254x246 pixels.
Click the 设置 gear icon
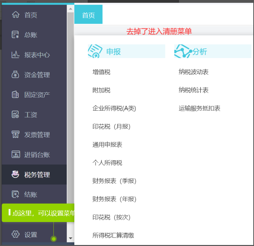(16, 234)
